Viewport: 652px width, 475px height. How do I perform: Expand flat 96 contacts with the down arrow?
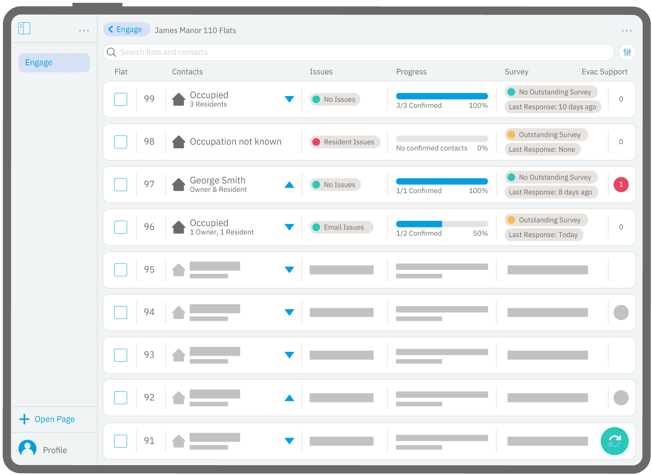[x=289, y=227]
